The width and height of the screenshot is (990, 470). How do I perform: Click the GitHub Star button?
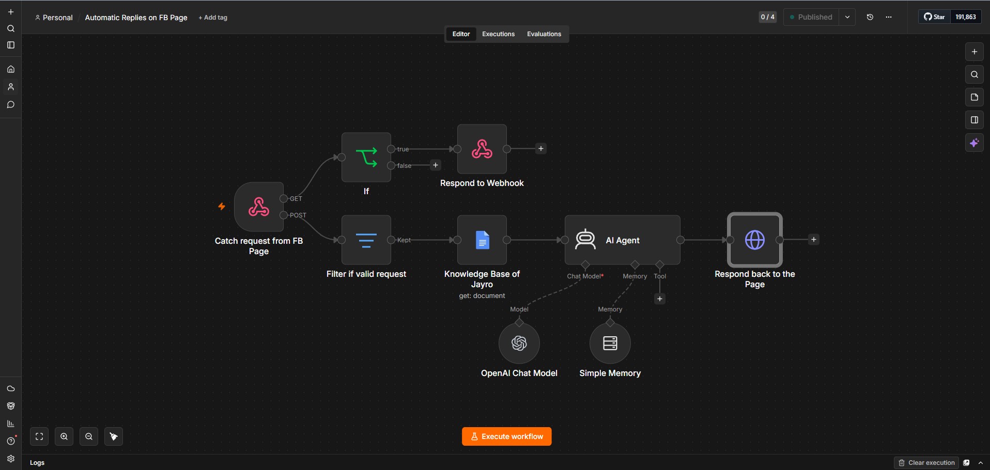pos(935,17)
